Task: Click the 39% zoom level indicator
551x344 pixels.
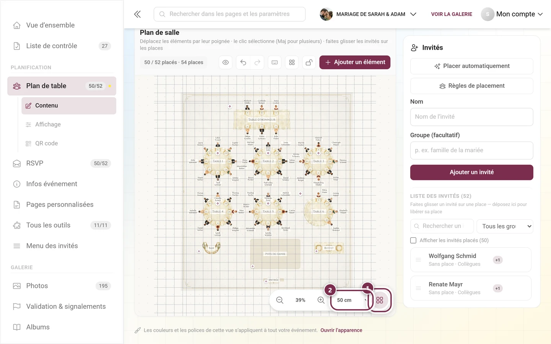Action: [x=300, y=300]
